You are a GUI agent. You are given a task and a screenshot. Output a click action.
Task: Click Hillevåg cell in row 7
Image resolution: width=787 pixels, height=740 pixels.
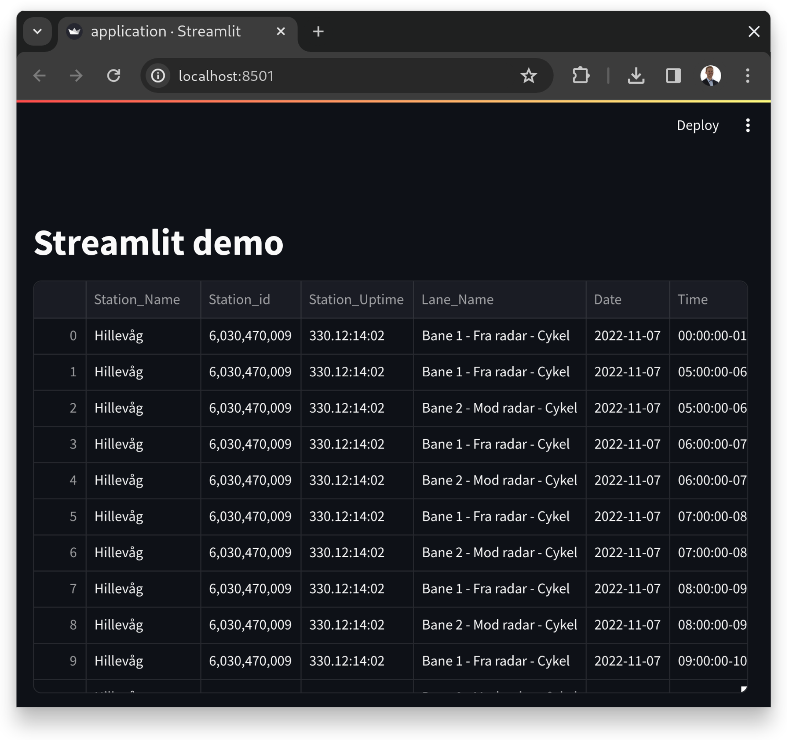click(x=143, y=589)
